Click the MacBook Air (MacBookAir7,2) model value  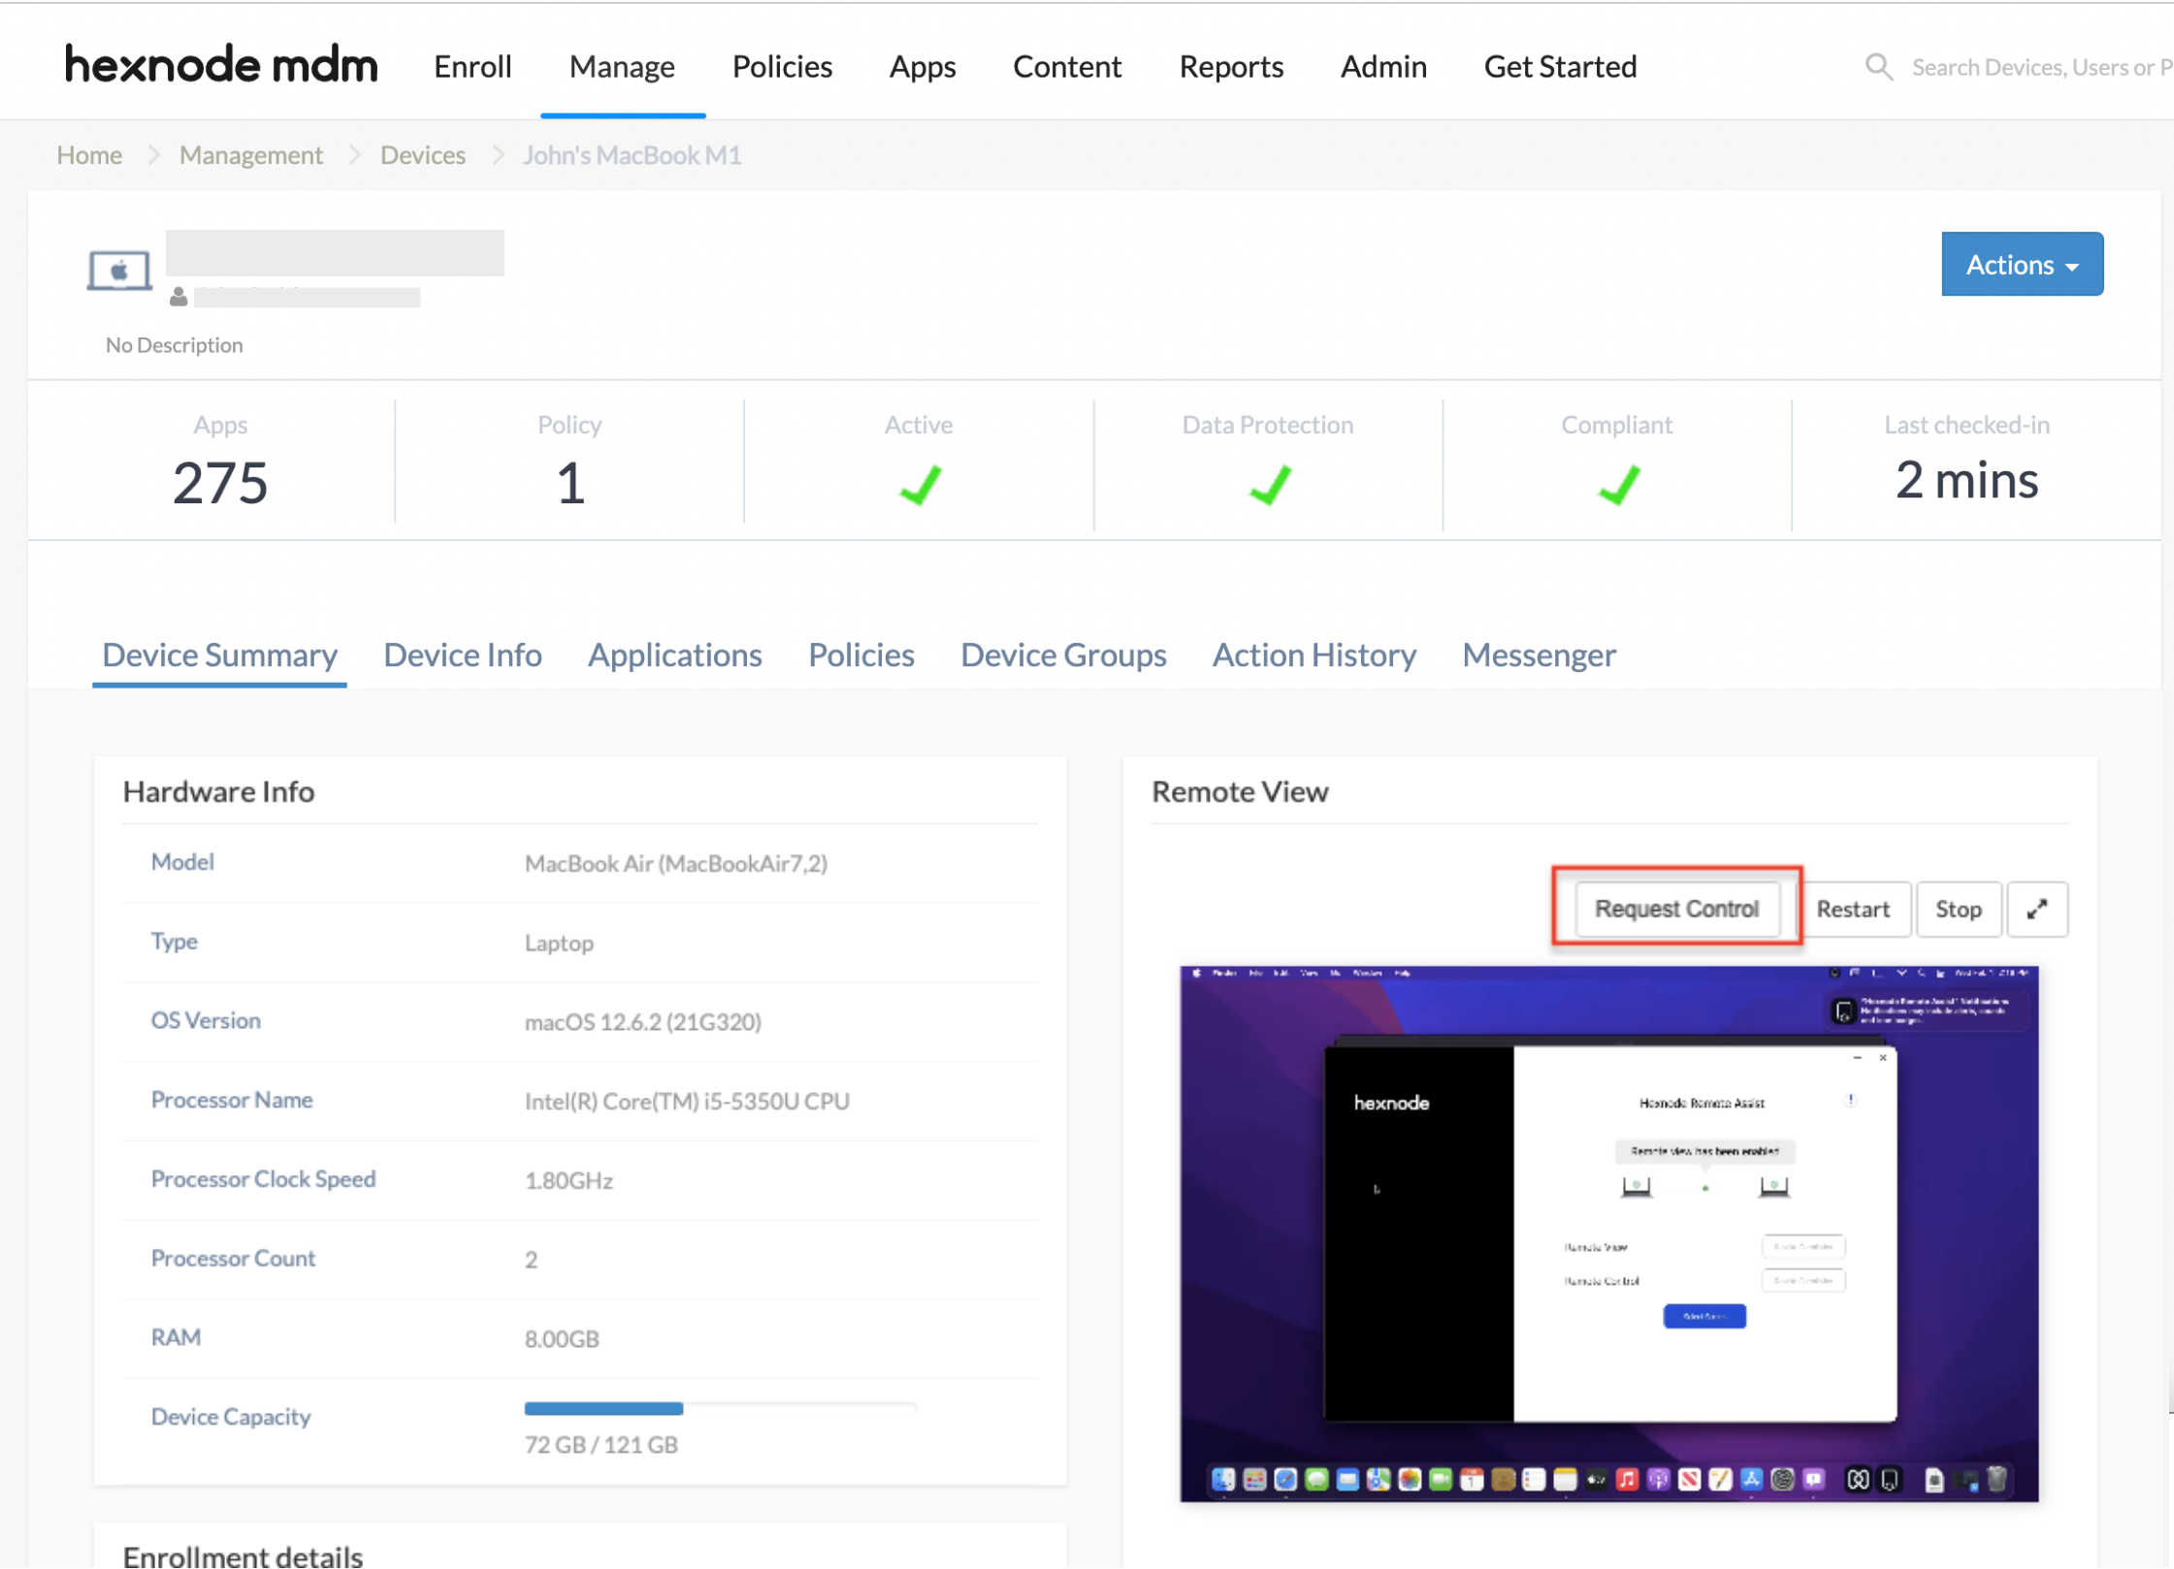click(676, 863)
